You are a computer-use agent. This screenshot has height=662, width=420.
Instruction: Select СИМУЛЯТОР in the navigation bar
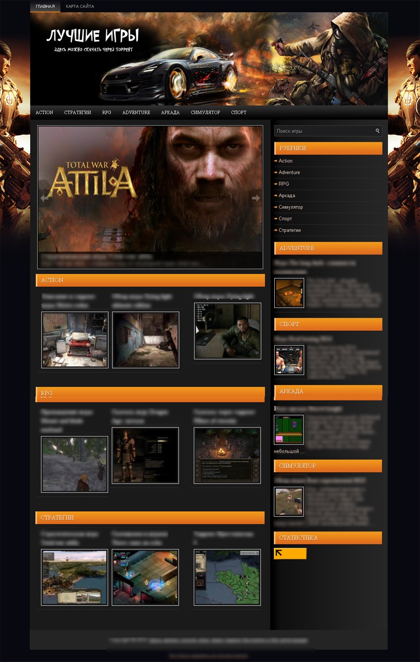tap(205, 113)
